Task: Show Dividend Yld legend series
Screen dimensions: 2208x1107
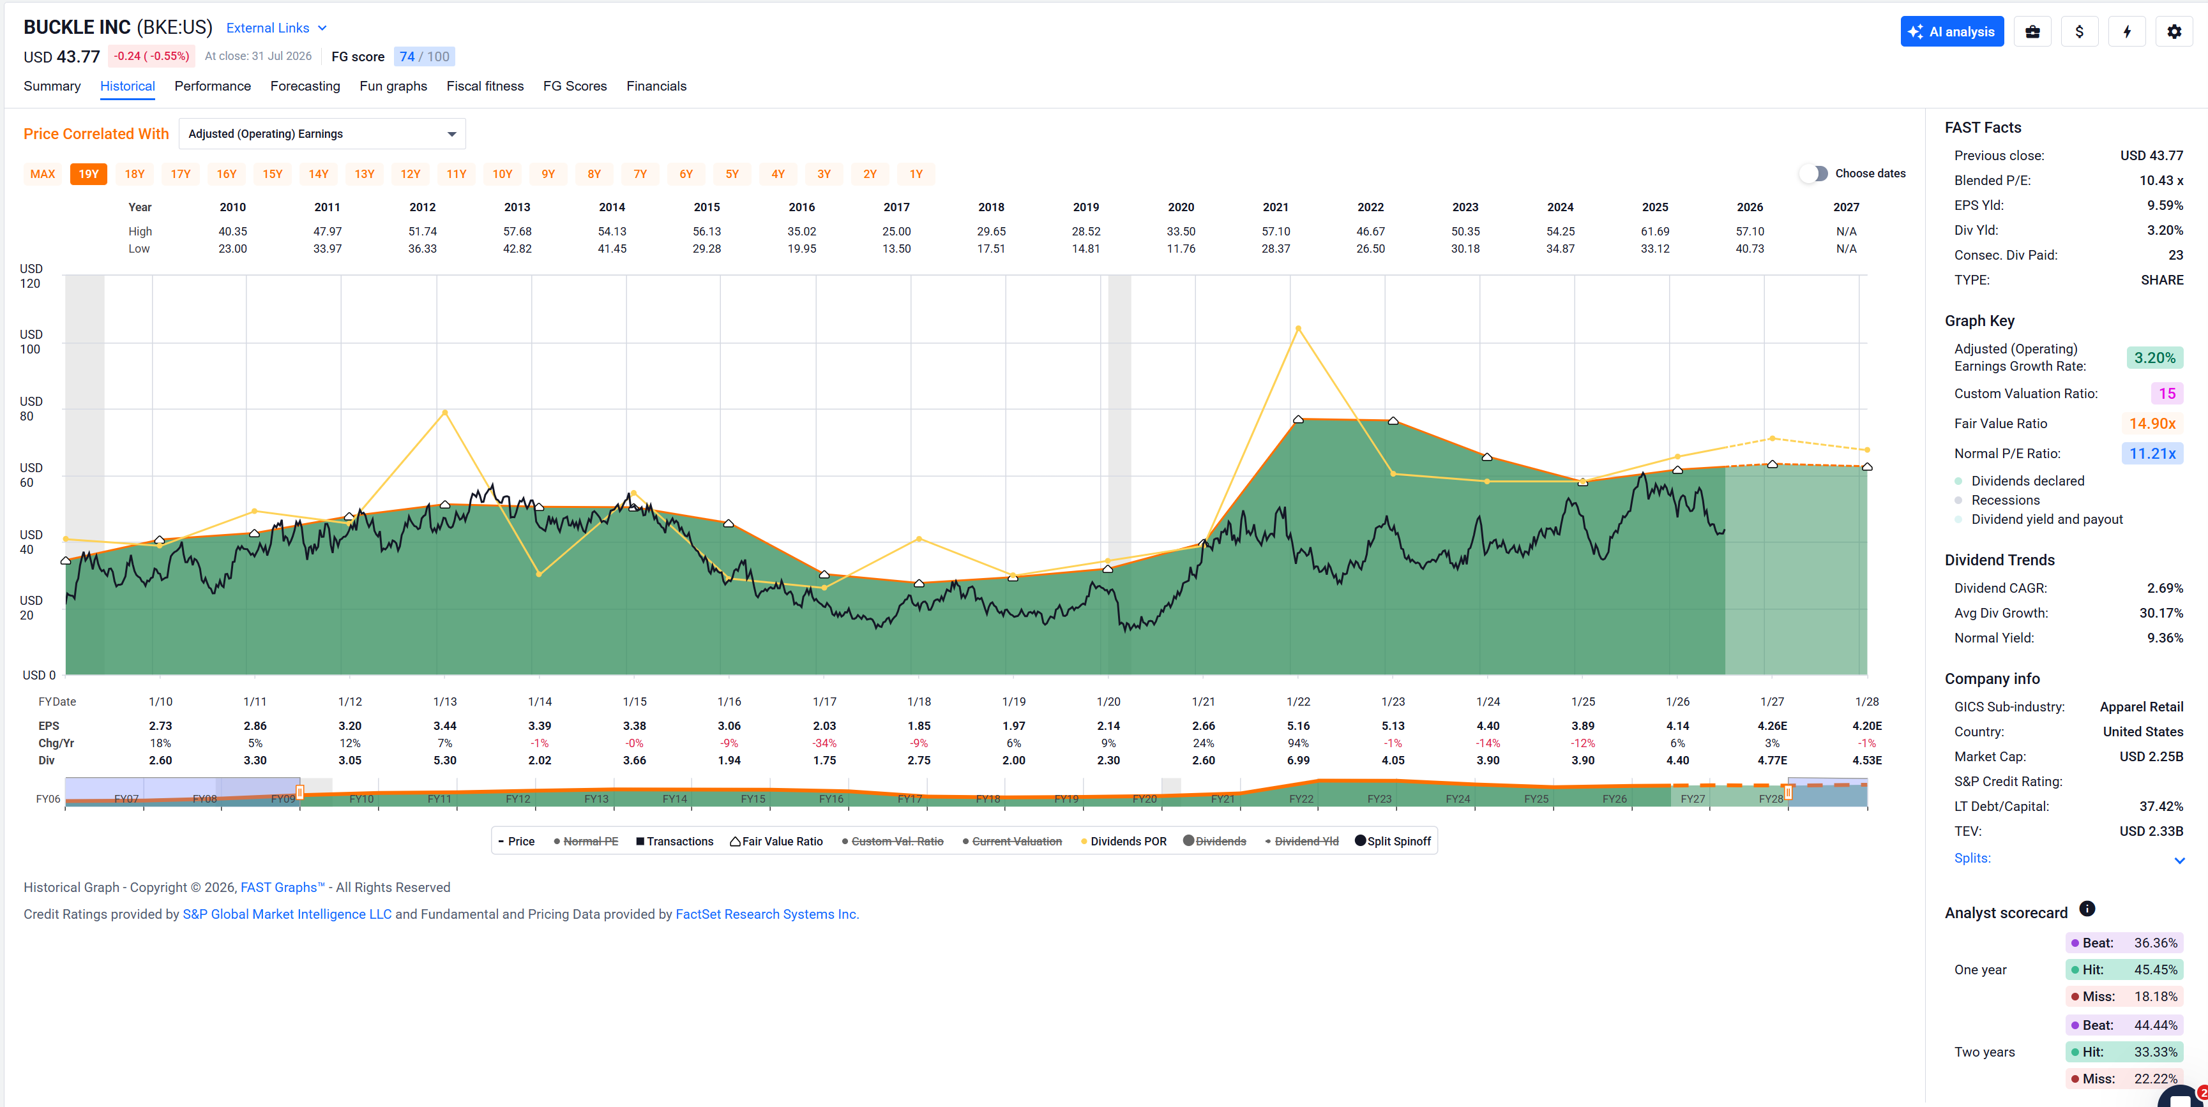Action: (x=1301, y=842)
